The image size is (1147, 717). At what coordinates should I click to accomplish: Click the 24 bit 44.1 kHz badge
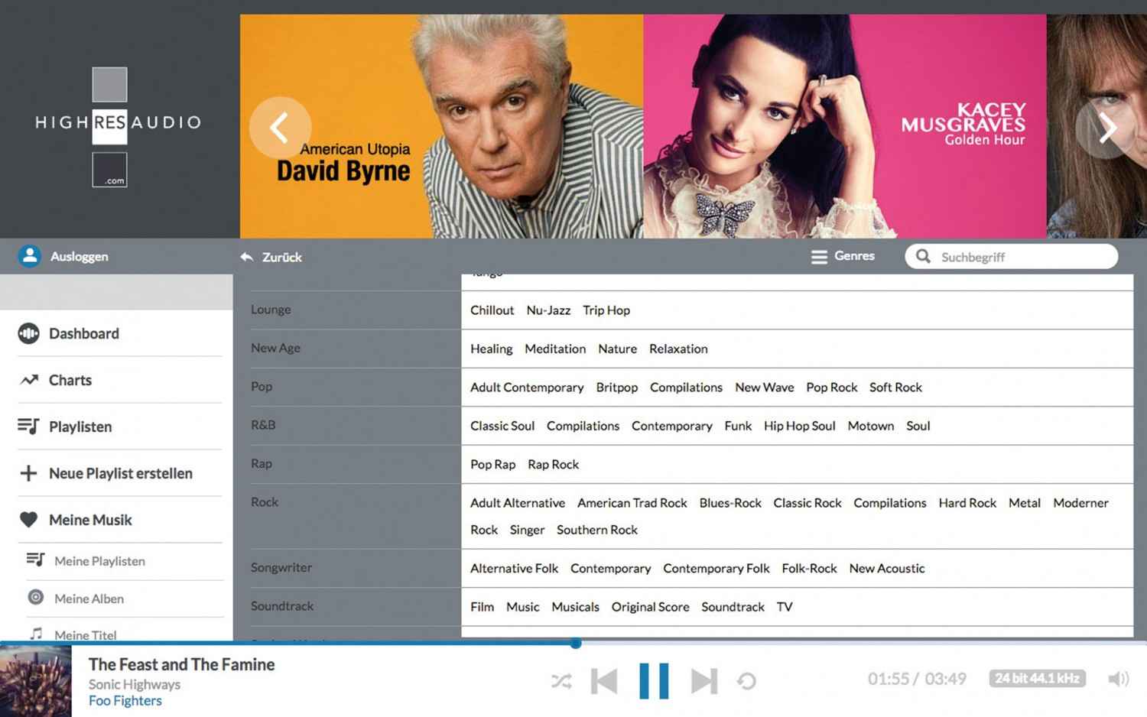tap(1037, 679)
